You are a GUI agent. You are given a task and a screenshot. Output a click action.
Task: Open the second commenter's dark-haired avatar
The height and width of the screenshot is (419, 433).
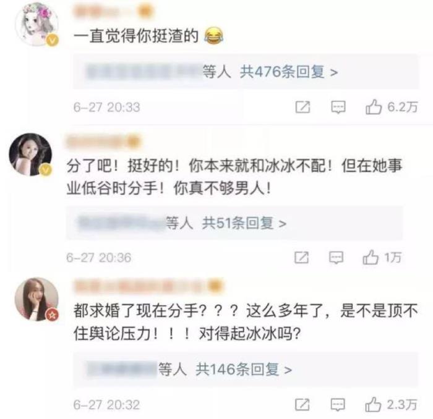30,154
